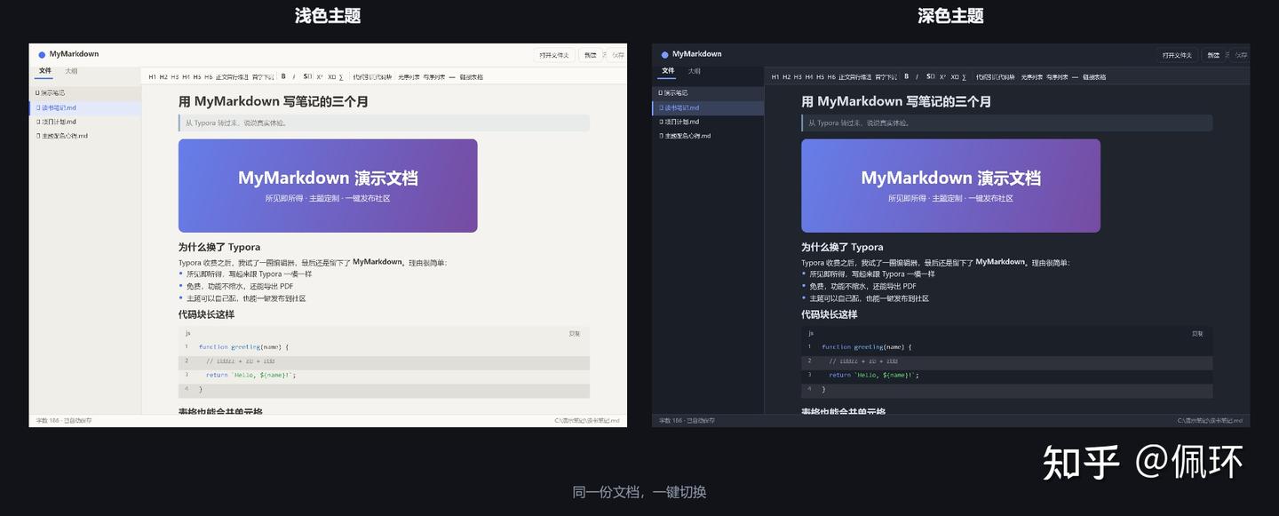Click file path in light theme status bar
Screen dimensions: 1279x516
click(x=587, y=420)
